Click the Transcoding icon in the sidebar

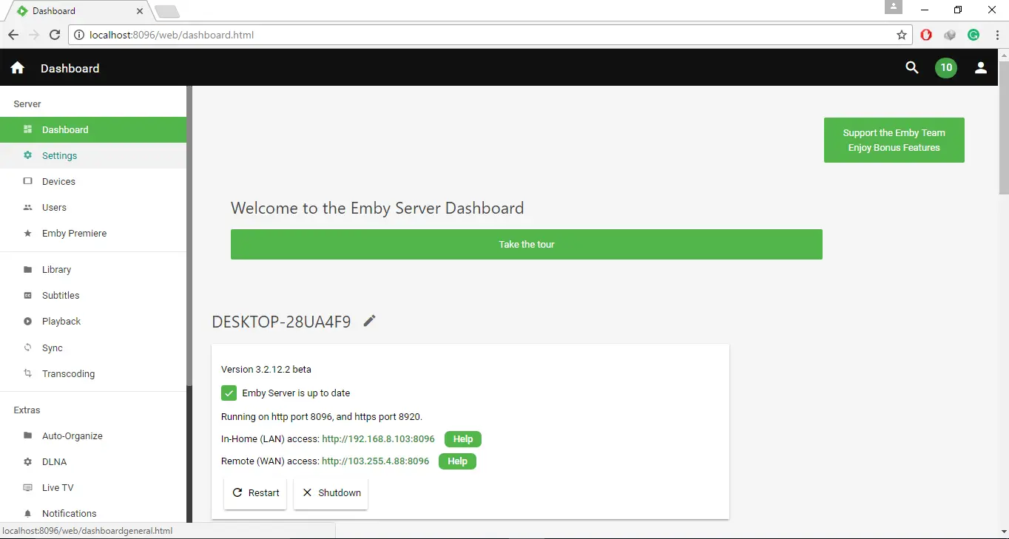28,373
